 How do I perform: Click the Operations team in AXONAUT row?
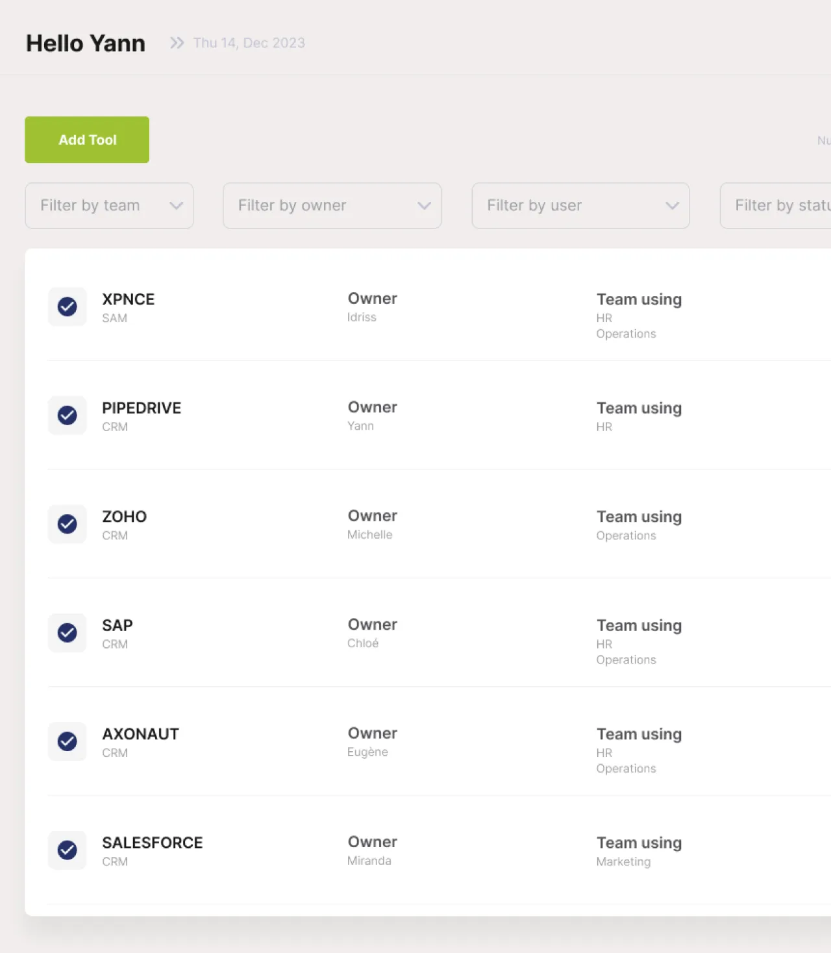626,769
